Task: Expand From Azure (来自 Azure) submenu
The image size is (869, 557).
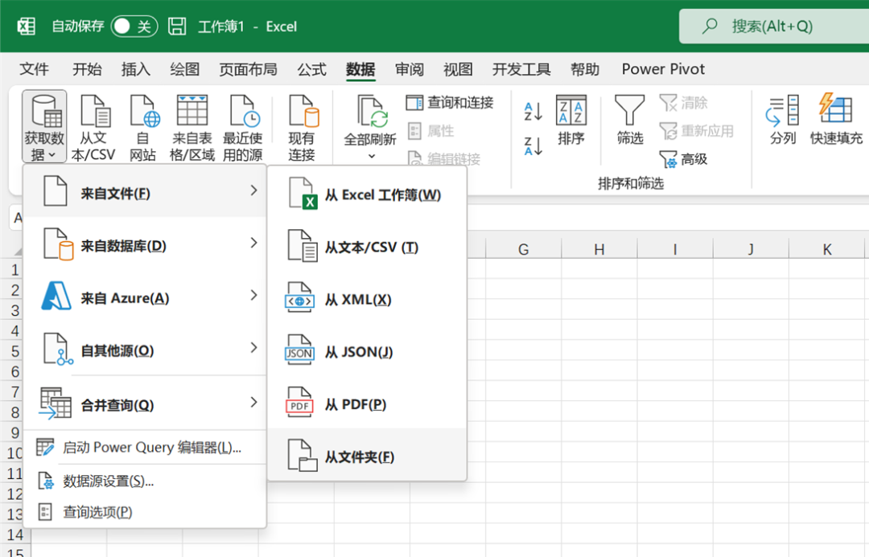Action: coord(145,298)
